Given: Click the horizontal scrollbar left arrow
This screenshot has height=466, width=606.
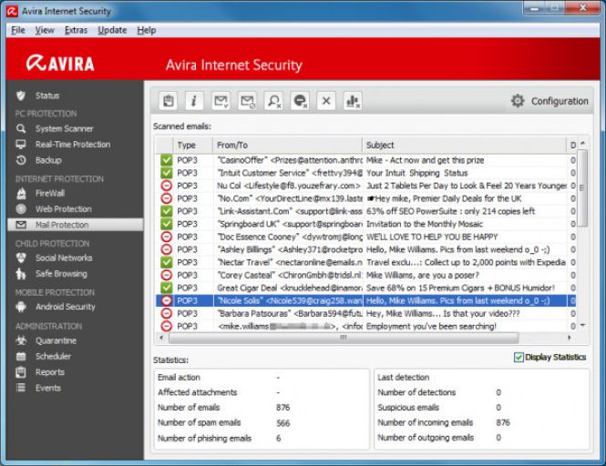Looking at the screenshot, I should (x=161, y=338).
